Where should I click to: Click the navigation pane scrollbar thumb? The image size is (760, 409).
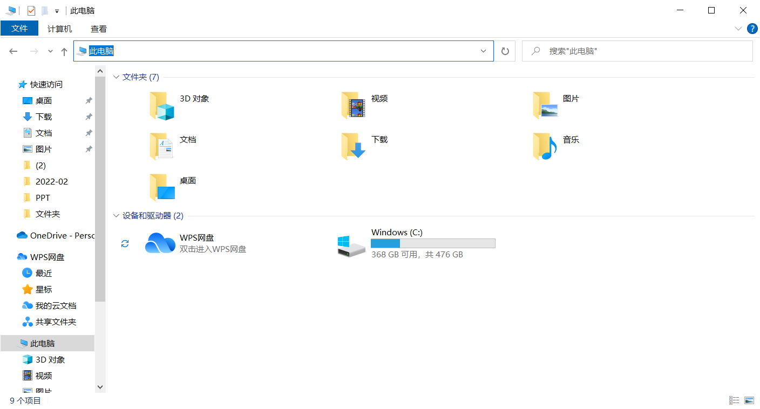(100, 189)
